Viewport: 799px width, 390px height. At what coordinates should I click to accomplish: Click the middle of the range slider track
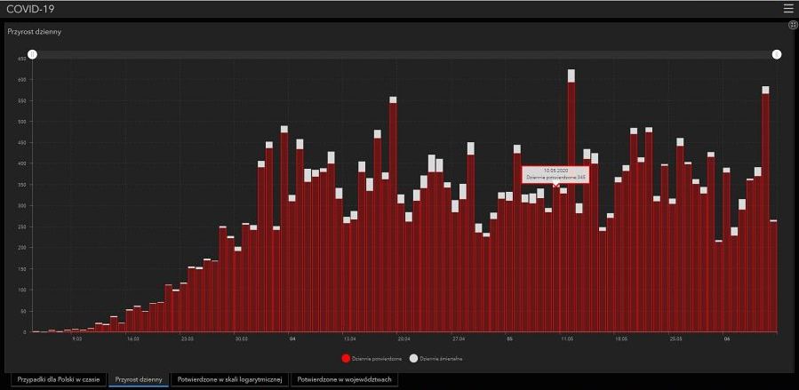coord(404,54)
